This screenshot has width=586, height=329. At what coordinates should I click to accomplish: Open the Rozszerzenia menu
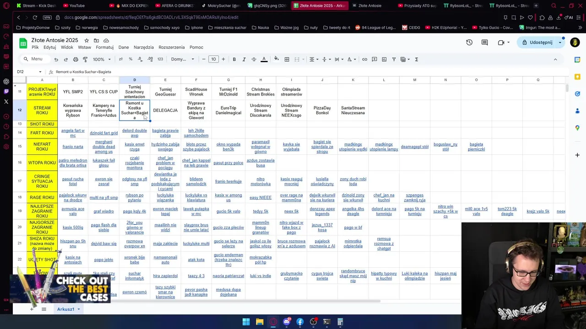(172, 48)
